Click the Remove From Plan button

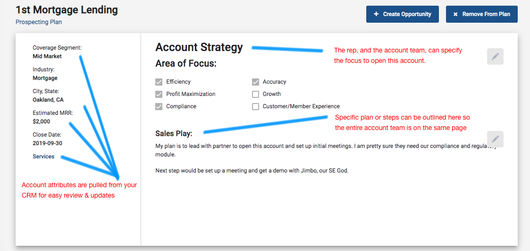point(482,14)
